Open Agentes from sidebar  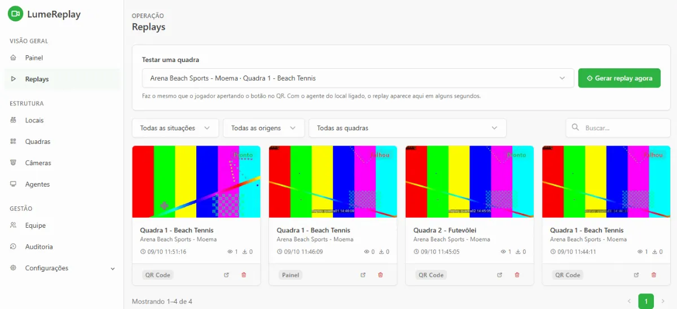(61, 184)
